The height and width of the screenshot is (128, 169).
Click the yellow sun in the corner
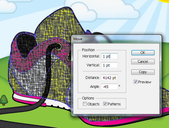[x=164, y=1]
